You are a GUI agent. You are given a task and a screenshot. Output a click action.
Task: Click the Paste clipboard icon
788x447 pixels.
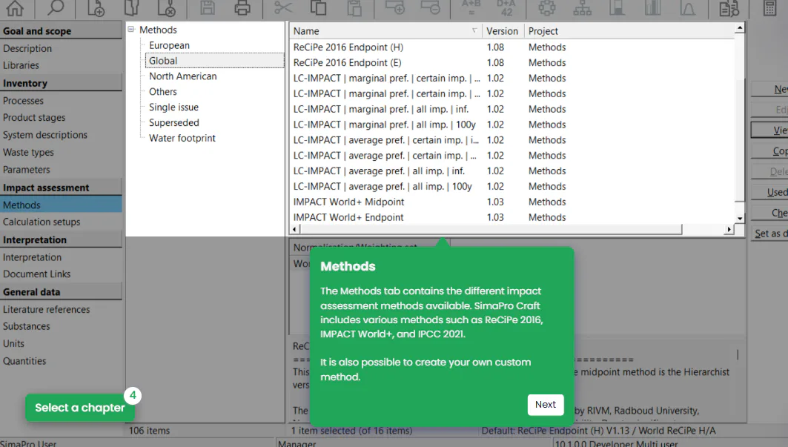click(354, 7)
